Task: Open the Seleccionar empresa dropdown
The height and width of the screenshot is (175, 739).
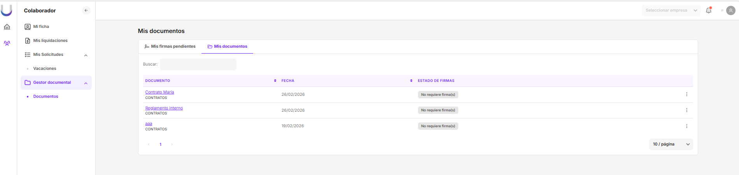Action: pos(671,10)
